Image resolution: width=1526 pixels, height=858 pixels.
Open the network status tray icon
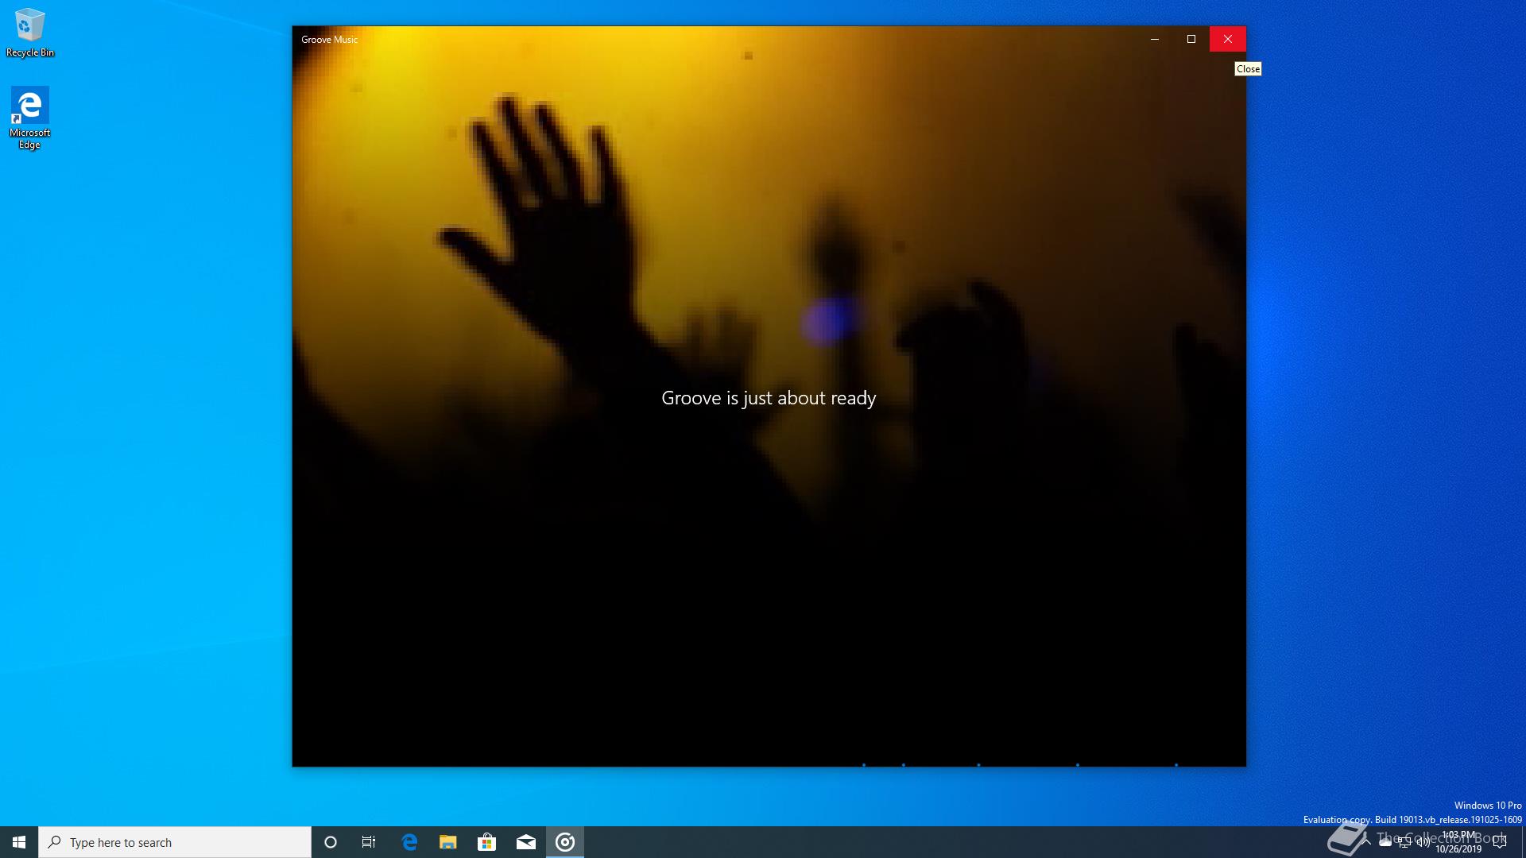(x=1404, y=842)
